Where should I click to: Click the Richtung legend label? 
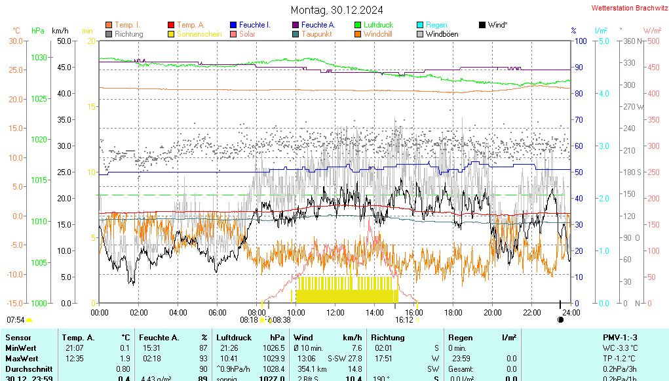coord(128,34)
